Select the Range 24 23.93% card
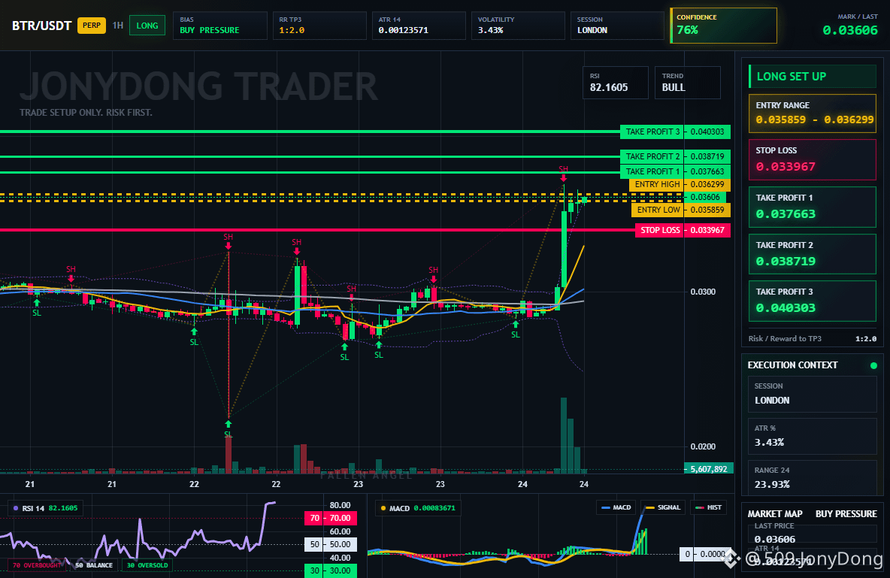 point(813,478)
